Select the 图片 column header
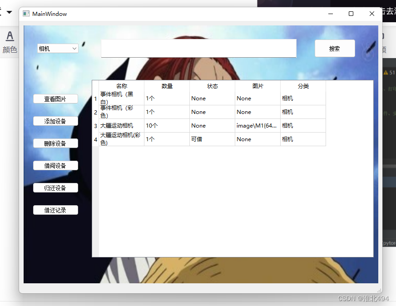Viewport: 396px width, 306px height. [x=258, y=86]
